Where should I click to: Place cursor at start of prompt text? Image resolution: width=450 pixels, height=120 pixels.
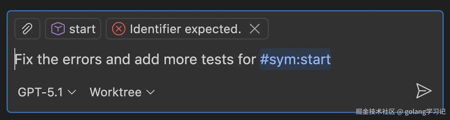click(15, 59)
